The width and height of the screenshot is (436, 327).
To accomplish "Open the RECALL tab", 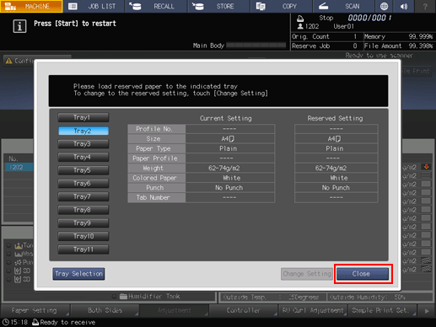I will coord(156,6).
